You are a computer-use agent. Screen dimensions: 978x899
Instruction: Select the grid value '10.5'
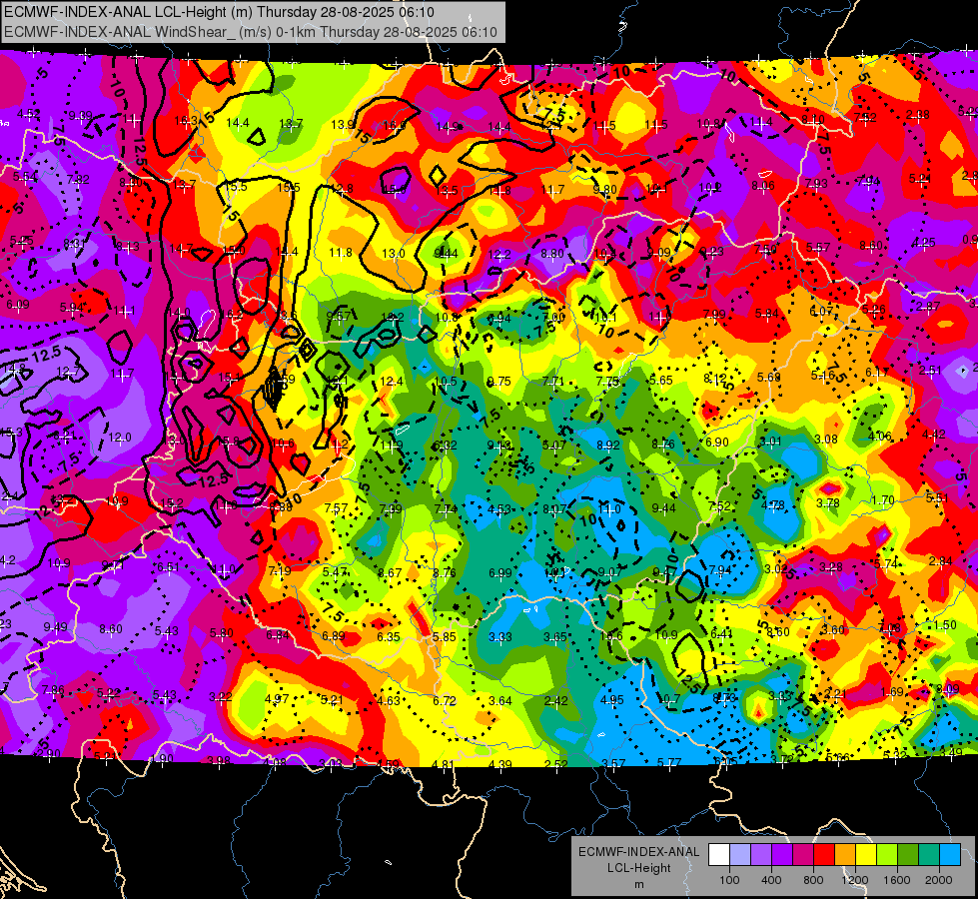(446, 382)
